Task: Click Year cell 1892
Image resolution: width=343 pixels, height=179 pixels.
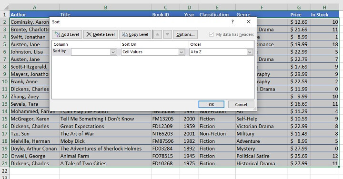Action: tap(189, 149)
